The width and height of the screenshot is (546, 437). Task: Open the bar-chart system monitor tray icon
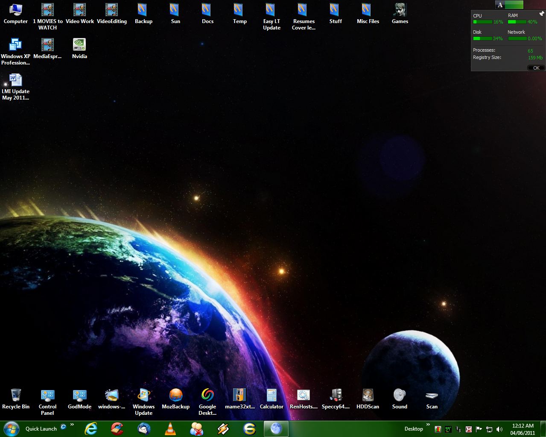point(438,429)
